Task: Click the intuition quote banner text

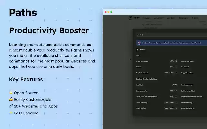Action: [x=171, y=43]
